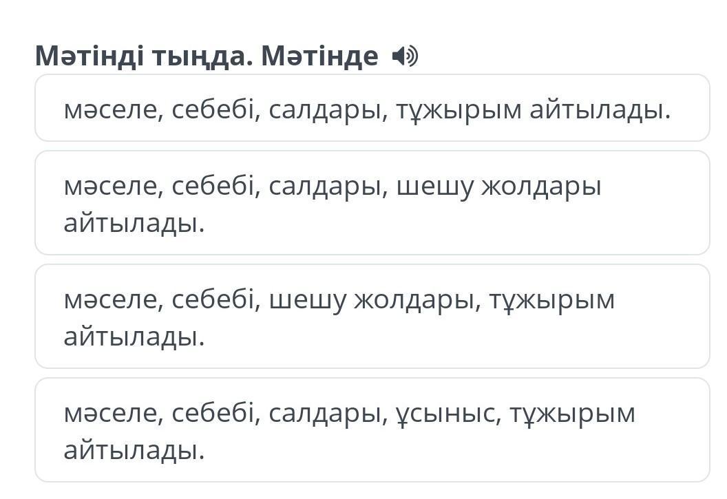The height and width of the screenshot is (499, 727).
Task: Choose the answer ending with 'салдары, шешу жолдары айтылады'
Action: pyautogui.click(x=372, y=203)
